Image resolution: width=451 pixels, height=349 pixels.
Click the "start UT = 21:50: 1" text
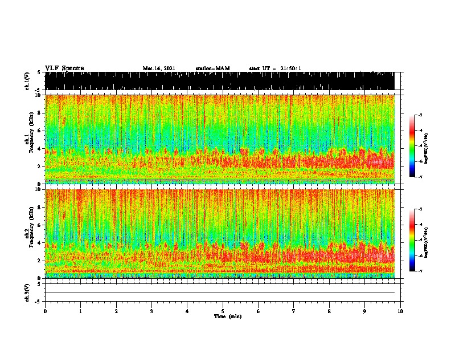pyautogui.click(x=275, y=68)
